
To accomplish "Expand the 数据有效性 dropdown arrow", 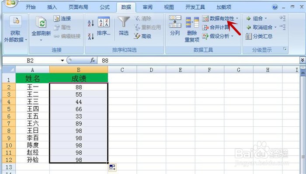I will click(x=237, y=18).
